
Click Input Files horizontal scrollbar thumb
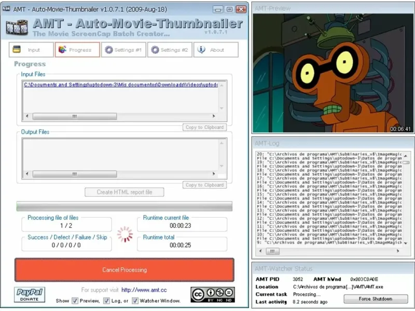click(75, 116)
